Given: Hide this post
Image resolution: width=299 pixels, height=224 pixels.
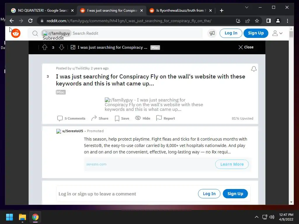Looking at the screenshot, I should 142,118.
